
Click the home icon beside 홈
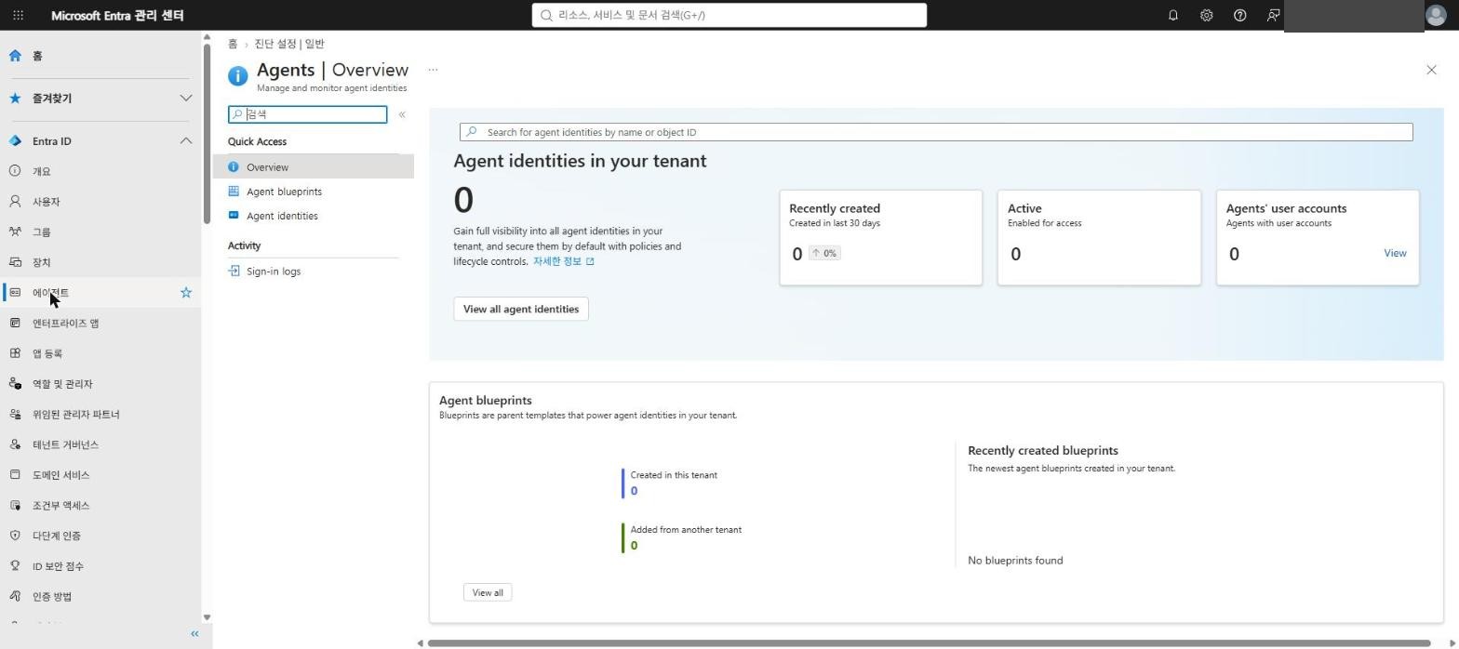pyautogui.click(x=15, y=56)
